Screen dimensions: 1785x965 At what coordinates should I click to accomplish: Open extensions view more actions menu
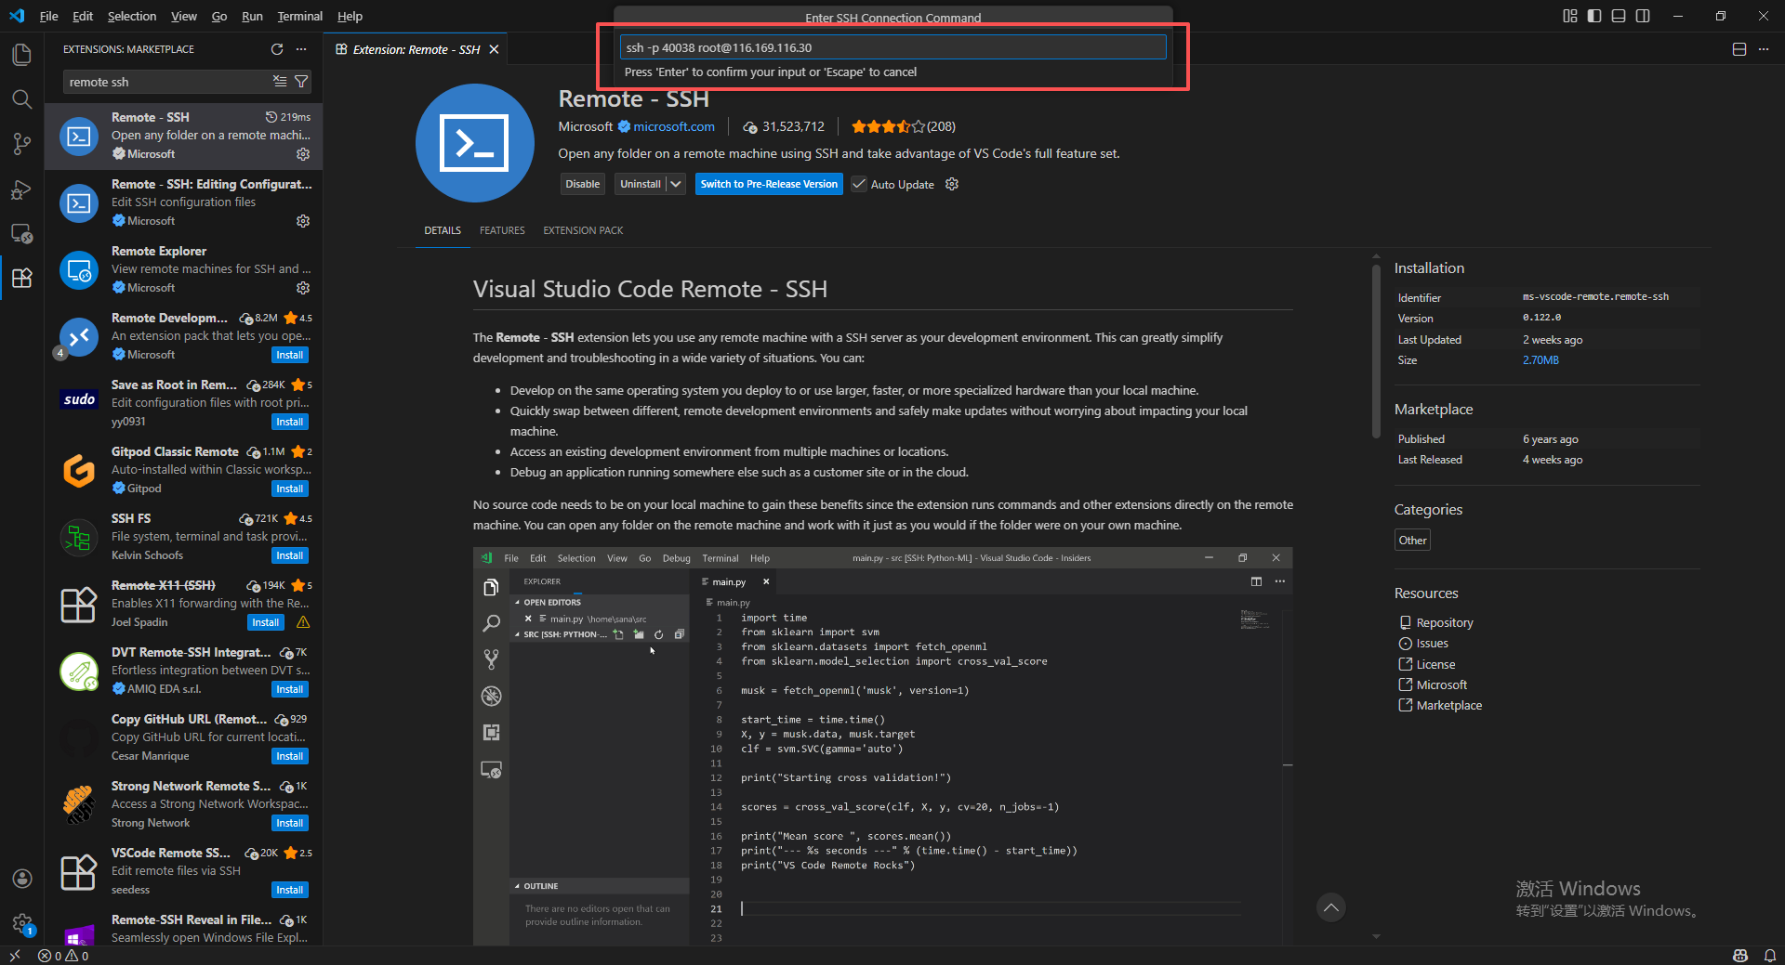coord(301,49)
